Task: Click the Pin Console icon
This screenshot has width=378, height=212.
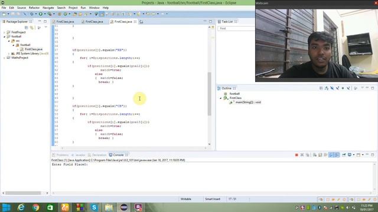Action: [344, 155]
